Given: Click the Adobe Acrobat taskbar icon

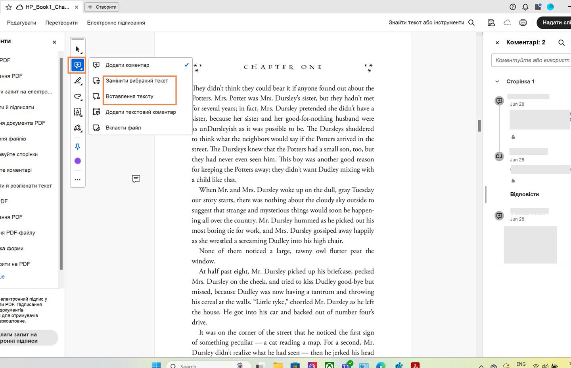Looking at the screenshot, I should point(415,365).
